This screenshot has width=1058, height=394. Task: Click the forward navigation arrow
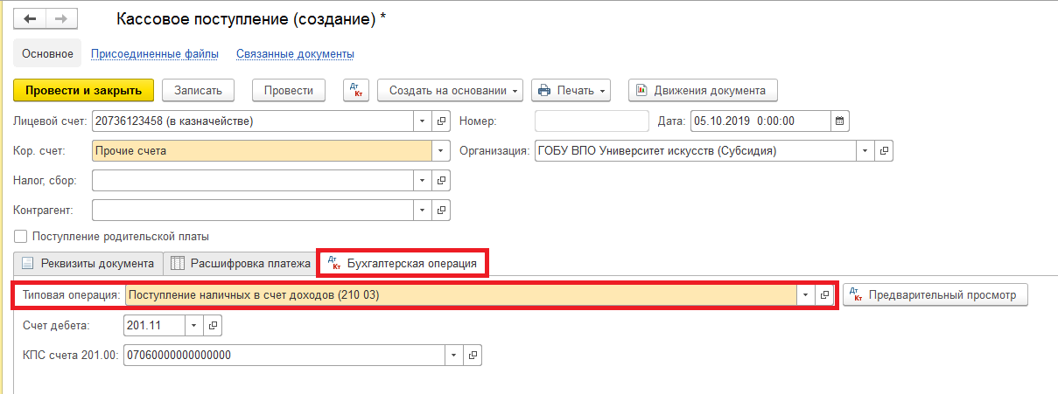pyautogui.click(x=61, y=19)
